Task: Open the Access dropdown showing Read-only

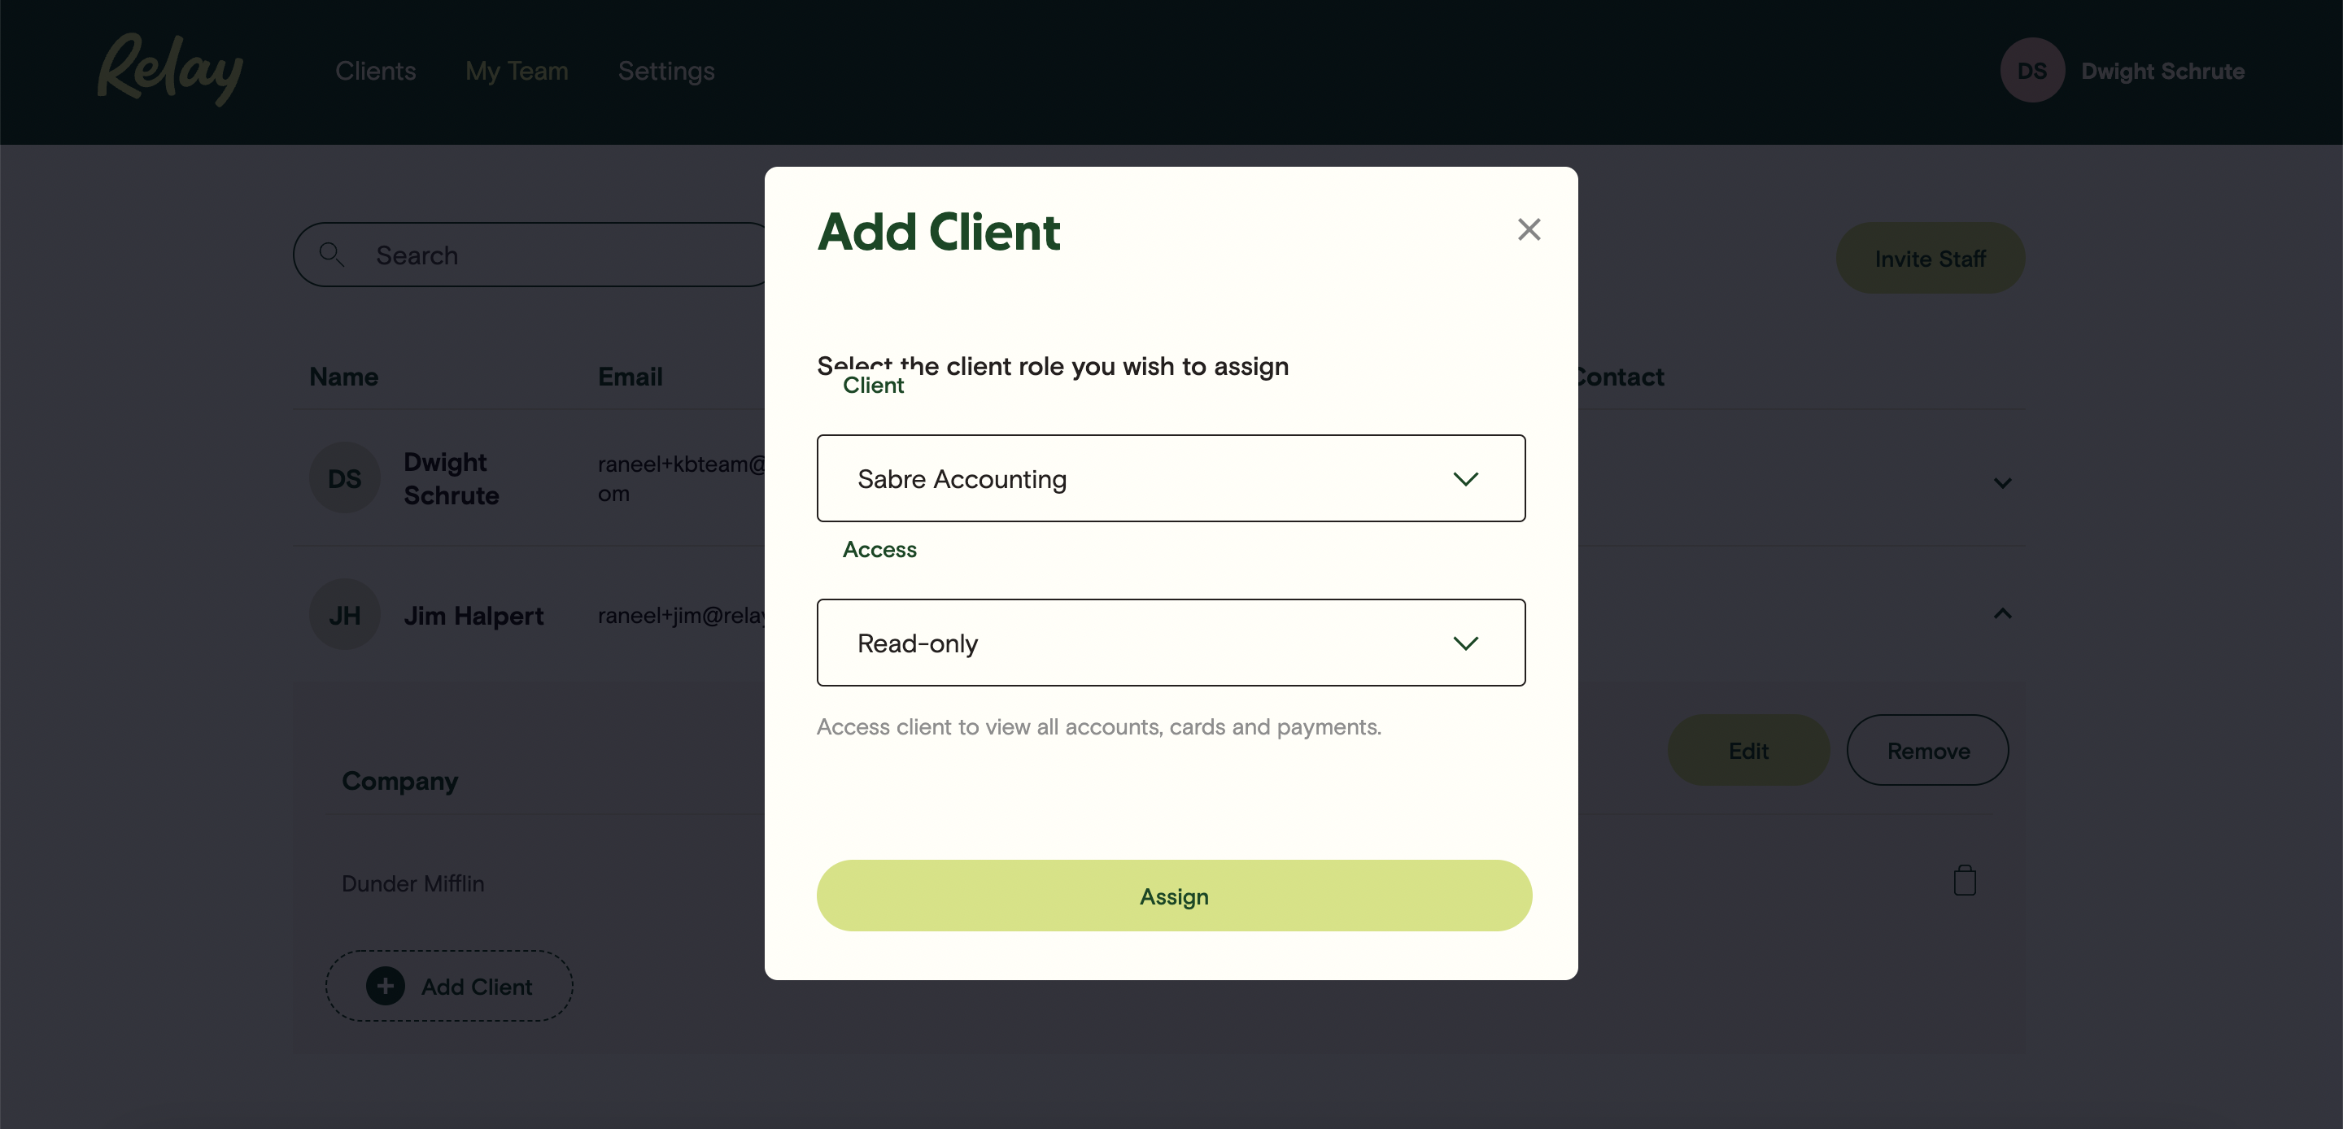Action: 1171,643
